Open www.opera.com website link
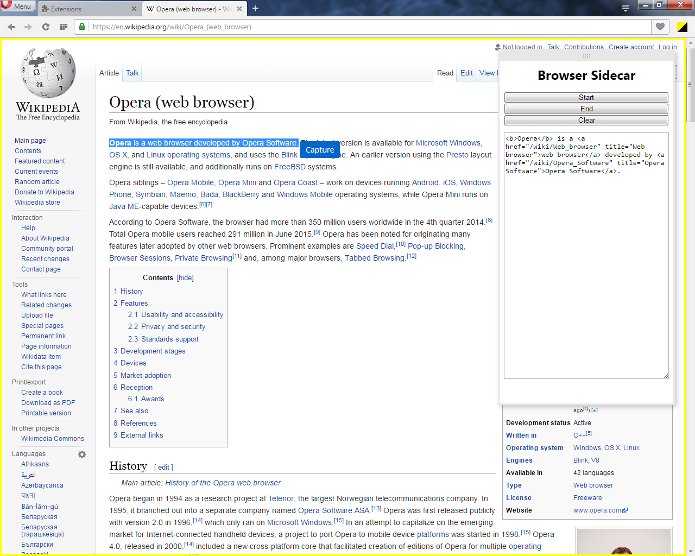The height and width of the screenshot is (556, 695). (600, 510)
